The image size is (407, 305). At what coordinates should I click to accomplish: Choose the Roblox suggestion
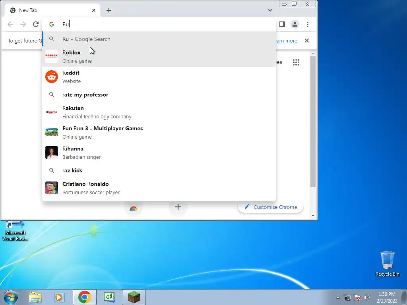coord(159,56)
